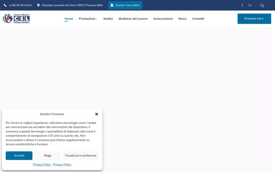Viewport: 275px width, 172px height.
Task: Click Scarica i tuoi referti button
Action: (125, 5)
